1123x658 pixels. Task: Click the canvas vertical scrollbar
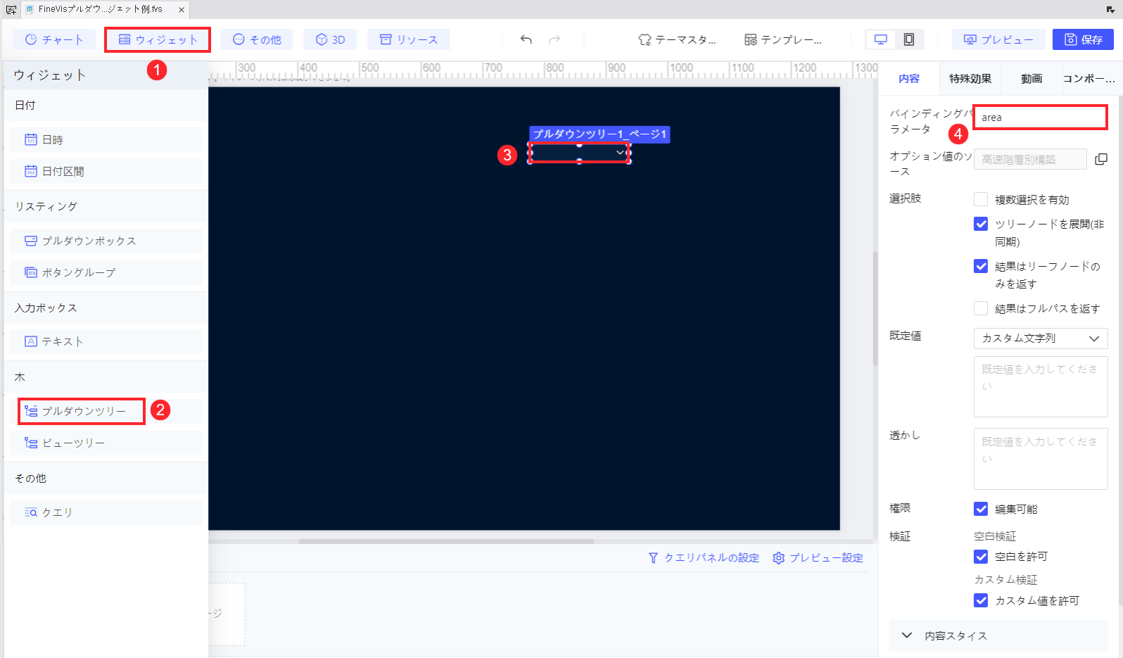click(875, 308)
